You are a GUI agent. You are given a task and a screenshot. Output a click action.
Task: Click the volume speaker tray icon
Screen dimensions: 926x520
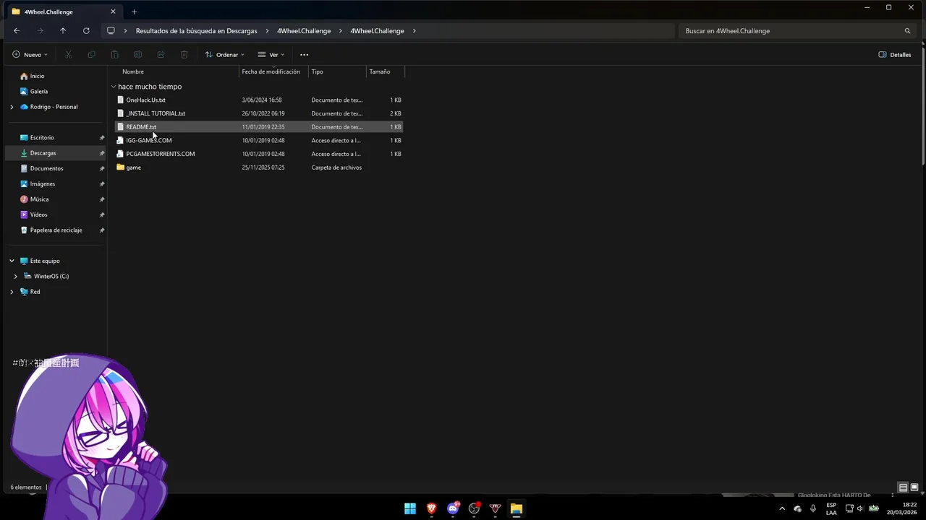(x=860, y=508)
